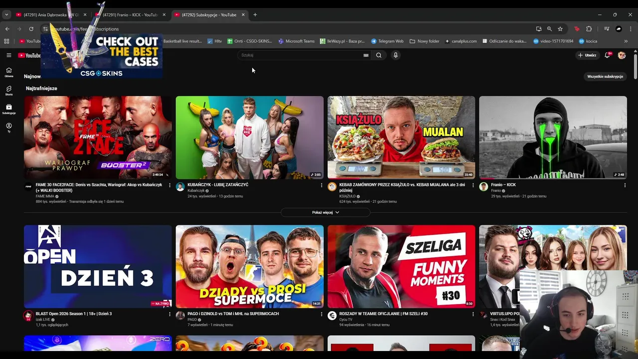This screenshot has width=638, height=359.
Task: Open the Nowy folder bookmark folder
Action: point(425,41)
